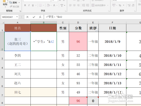Apply Percent Style (%)

pyautogui.click(x=120, y=5)
